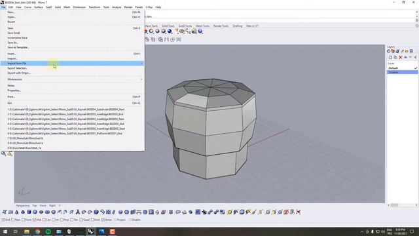Image resolution: width=419 pixels, height=236 pixels.
Task: Click the folder icon in panel tabs
Action: point(407,51)
